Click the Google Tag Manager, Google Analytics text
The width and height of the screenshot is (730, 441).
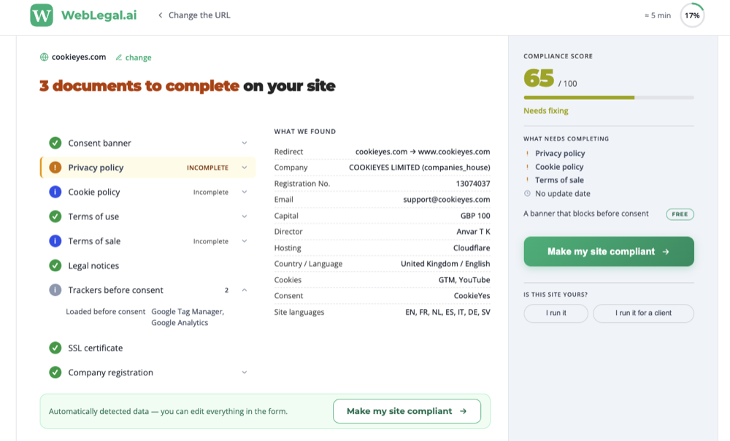coord(188,317)
